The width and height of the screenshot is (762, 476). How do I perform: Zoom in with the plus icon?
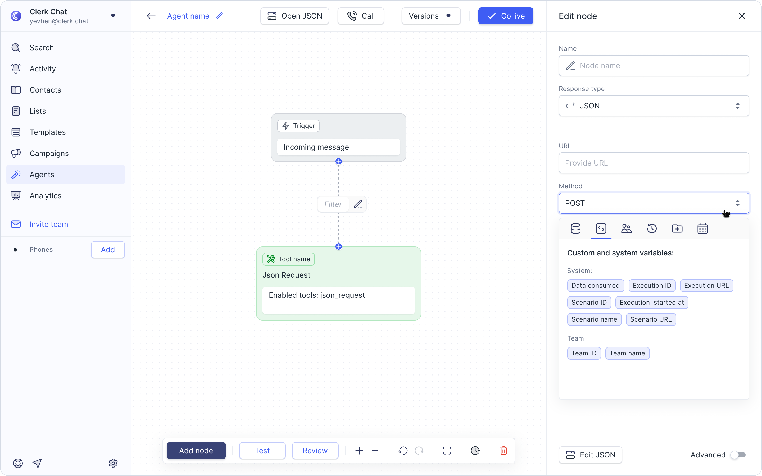(359, 451)
